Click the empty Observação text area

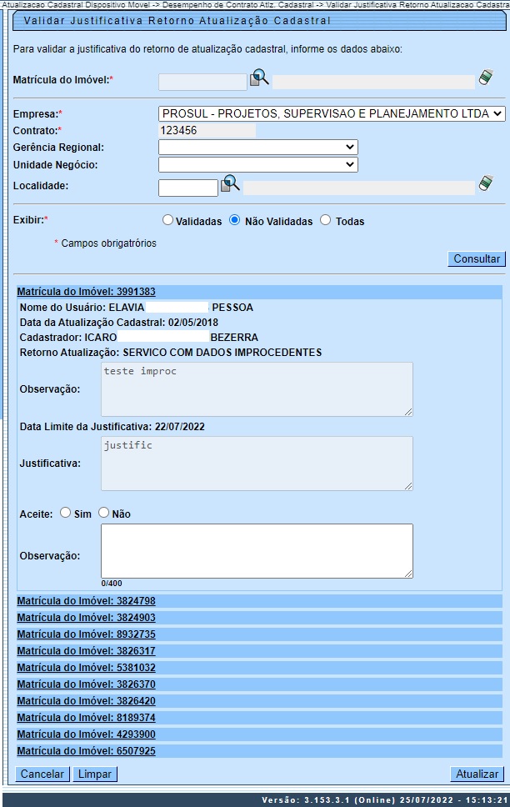pos(257,551)
